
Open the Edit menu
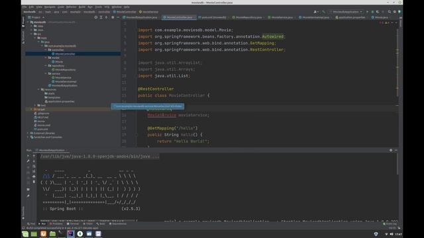point(31,7)
